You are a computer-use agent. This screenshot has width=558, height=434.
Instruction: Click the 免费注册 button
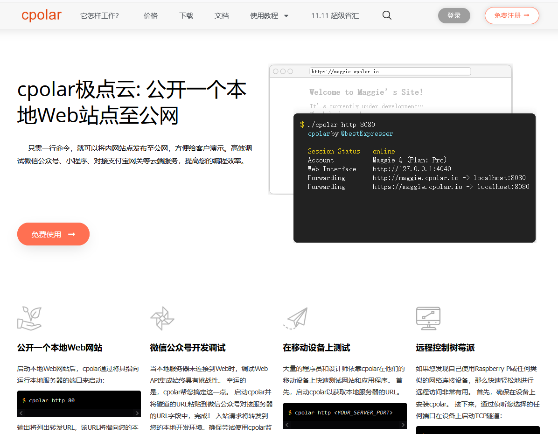click(x=512, y=15)
